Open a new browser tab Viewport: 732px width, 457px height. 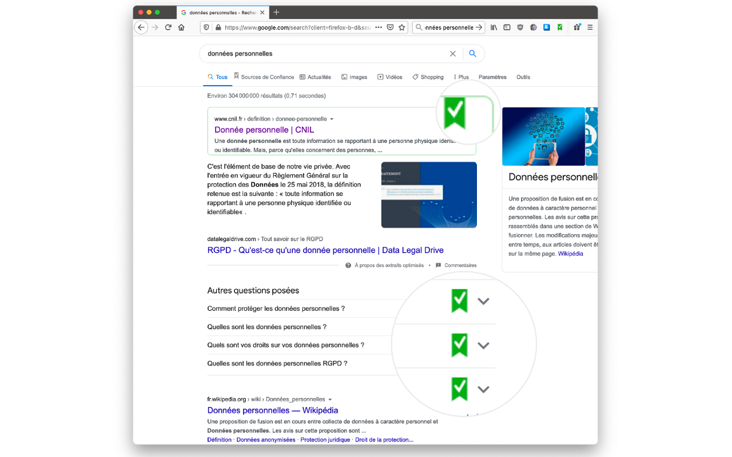point(276,12)
